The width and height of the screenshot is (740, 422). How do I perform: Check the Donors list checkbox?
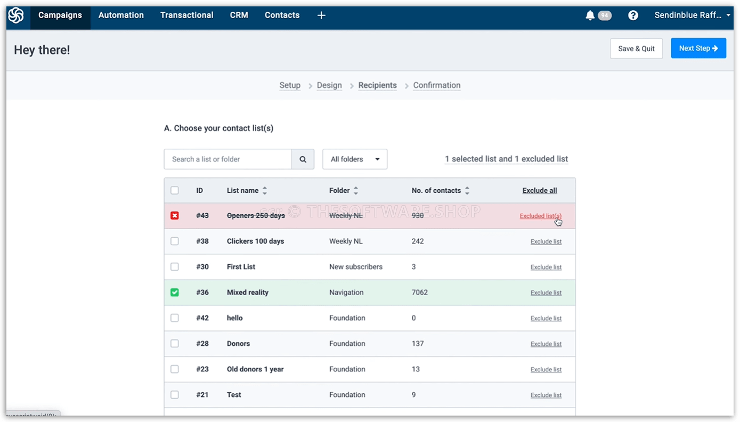pos(175,344)
